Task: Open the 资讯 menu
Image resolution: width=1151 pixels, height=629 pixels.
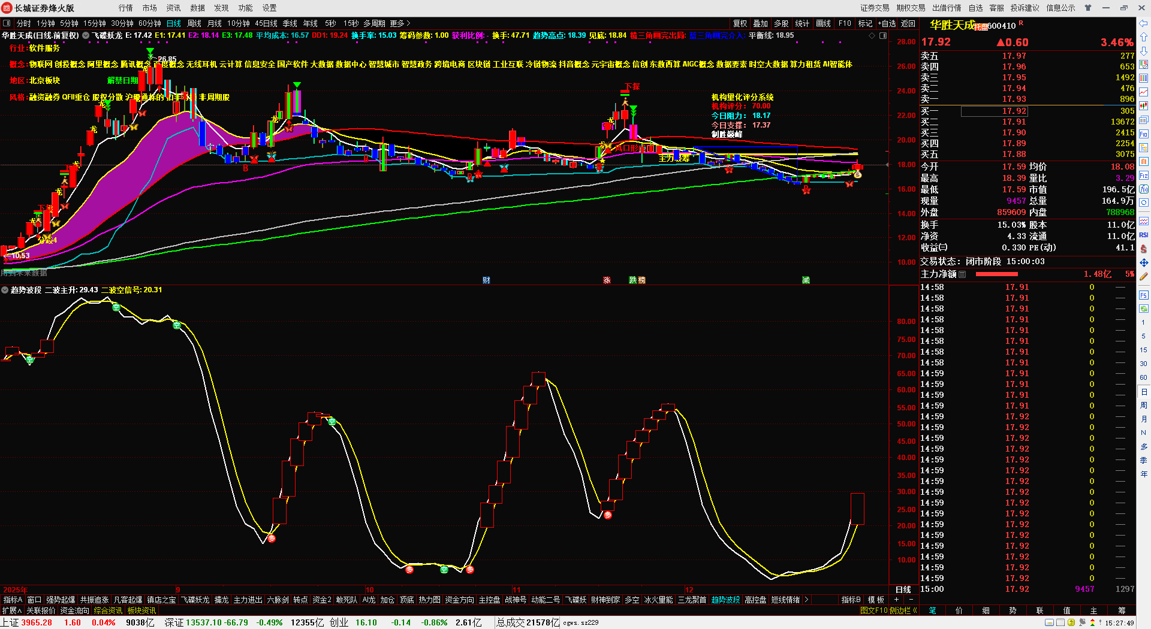Action: pos(174,8)
